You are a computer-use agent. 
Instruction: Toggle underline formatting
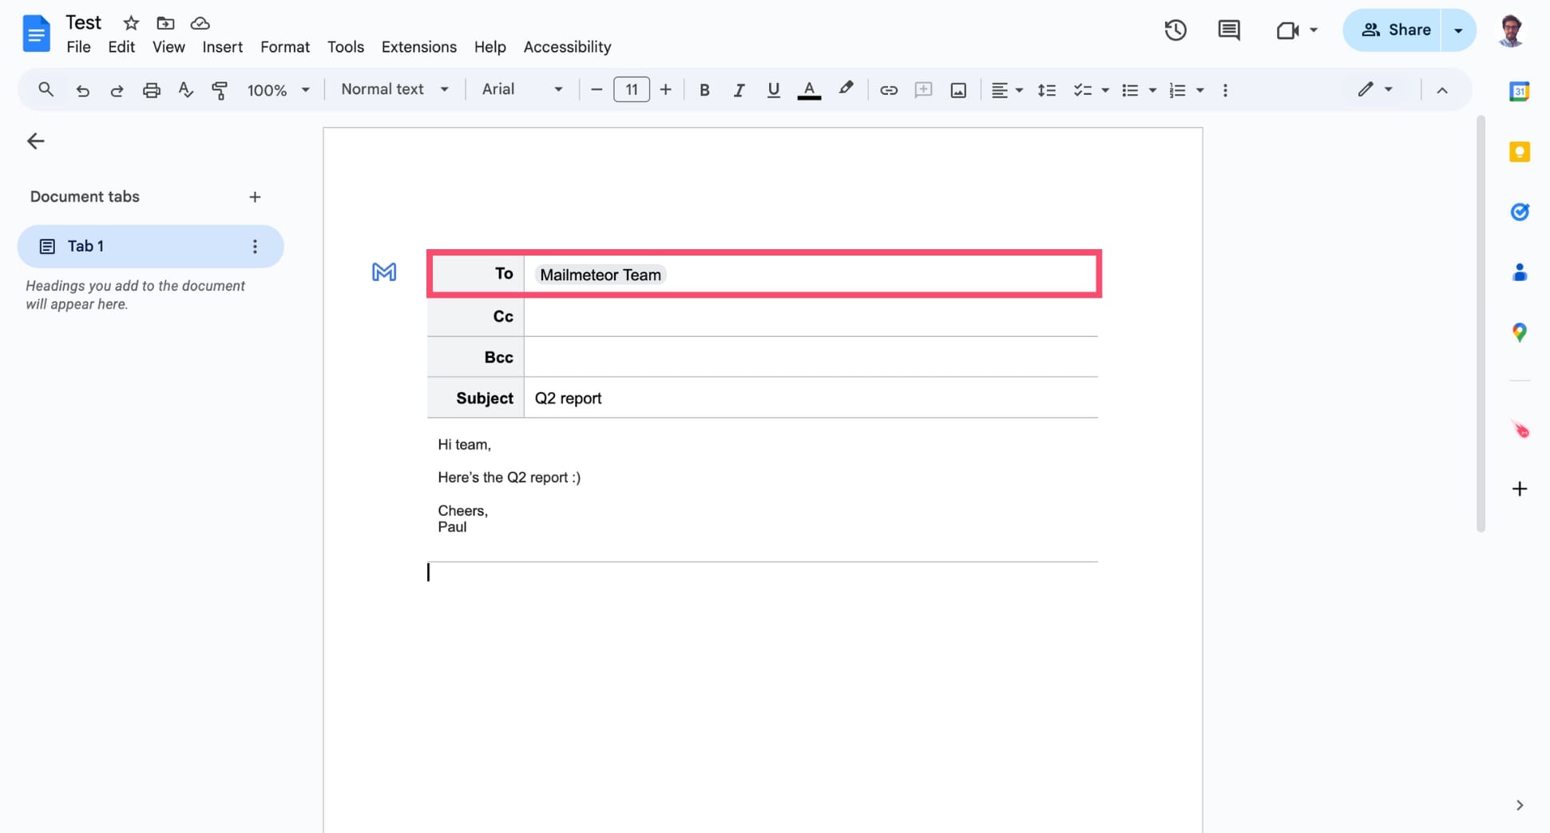773,89
